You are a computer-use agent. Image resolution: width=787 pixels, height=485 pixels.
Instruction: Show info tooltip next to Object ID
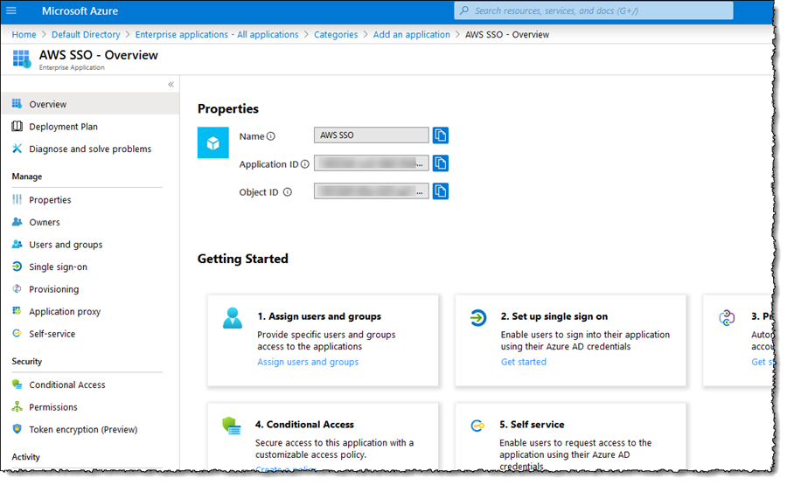tap(287, 192)
